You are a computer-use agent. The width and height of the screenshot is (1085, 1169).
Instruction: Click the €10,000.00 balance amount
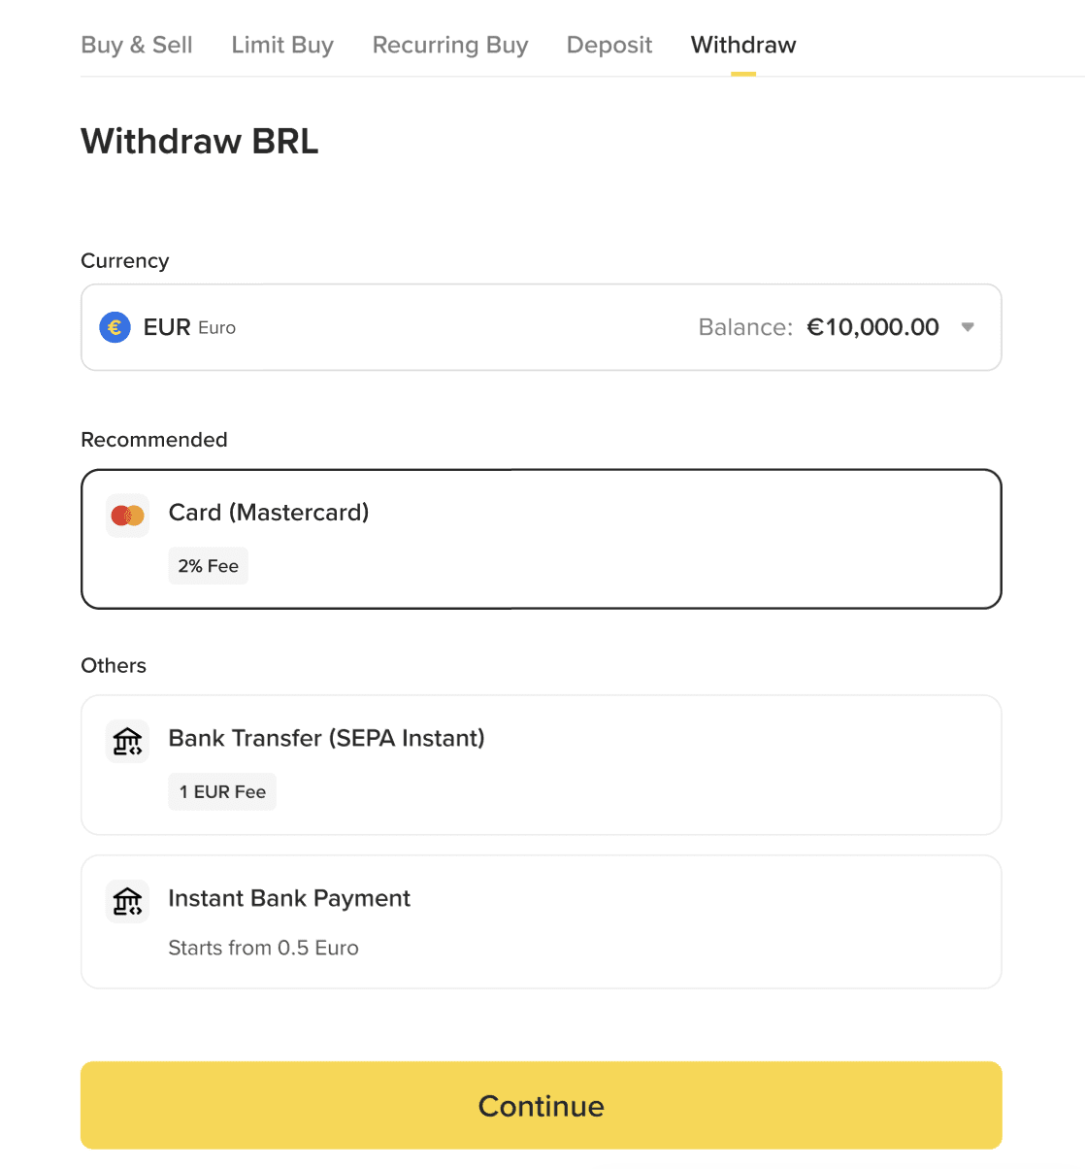click(x=872, y=327)
